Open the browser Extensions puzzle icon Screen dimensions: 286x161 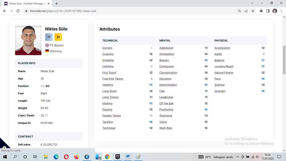[261, 11]
